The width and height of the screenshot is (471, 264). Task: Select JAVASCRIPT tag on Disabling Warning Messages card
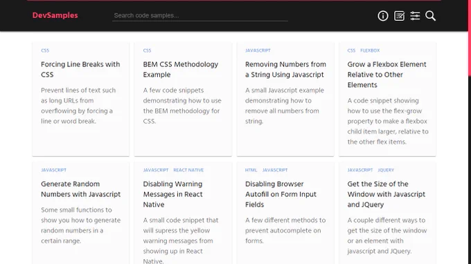pos(156,170)
